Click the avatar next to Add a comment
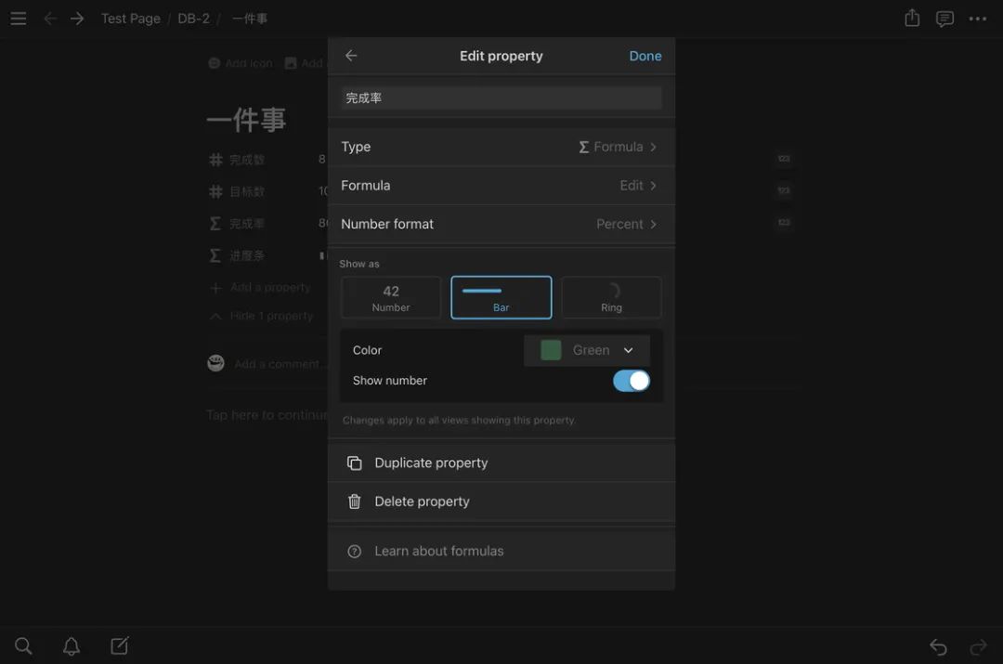 [216, 363]
